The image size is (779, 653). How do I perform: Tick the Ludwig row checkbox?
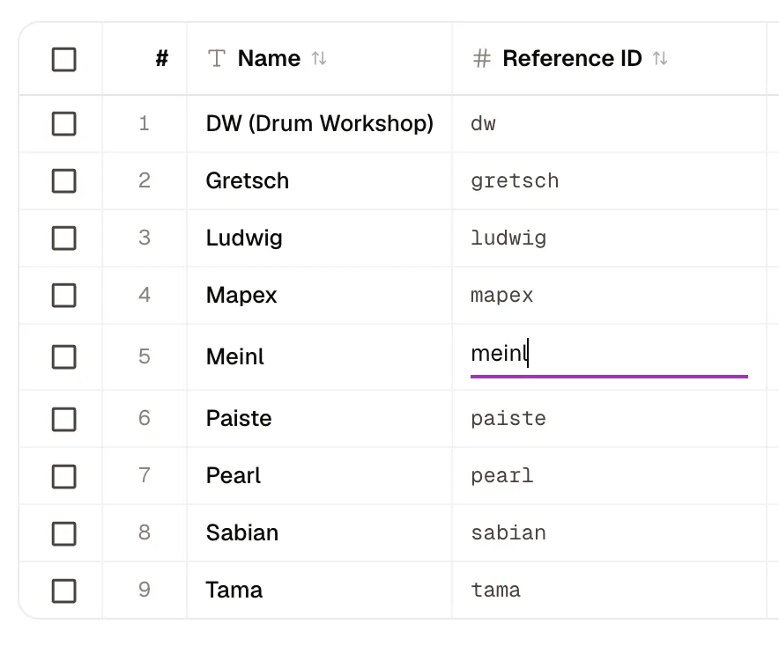[x=64, y=238]
